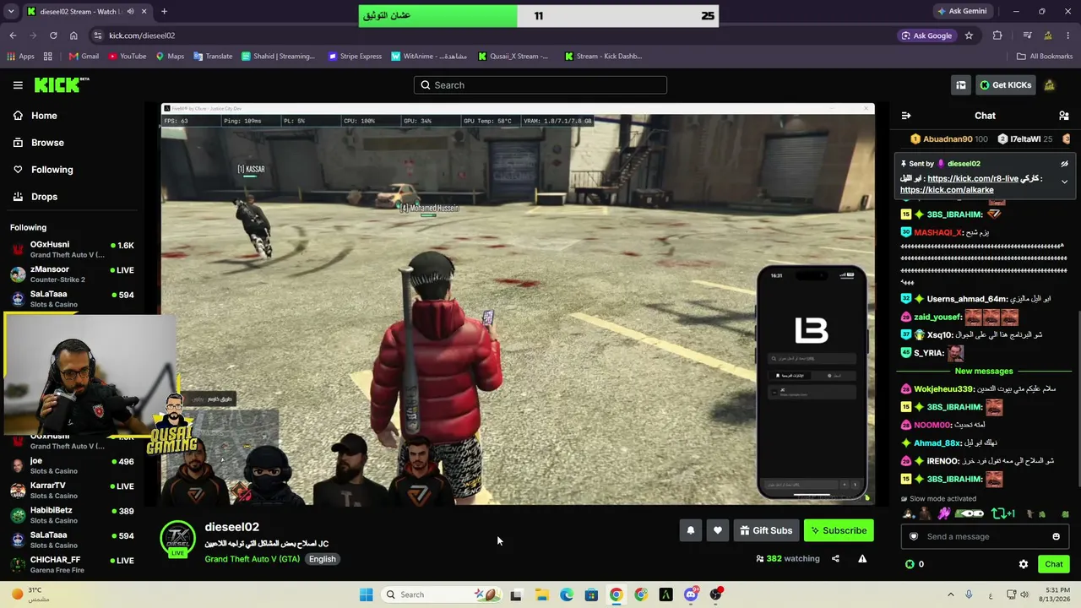Jump to New messages in chat

(x=984, y=371)
